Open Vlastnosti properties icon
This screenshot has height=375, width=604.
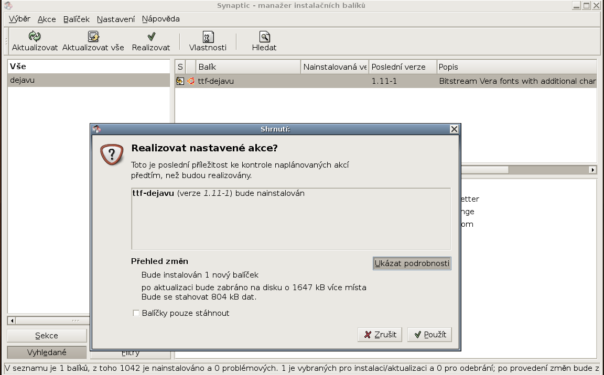click(208, 37)
